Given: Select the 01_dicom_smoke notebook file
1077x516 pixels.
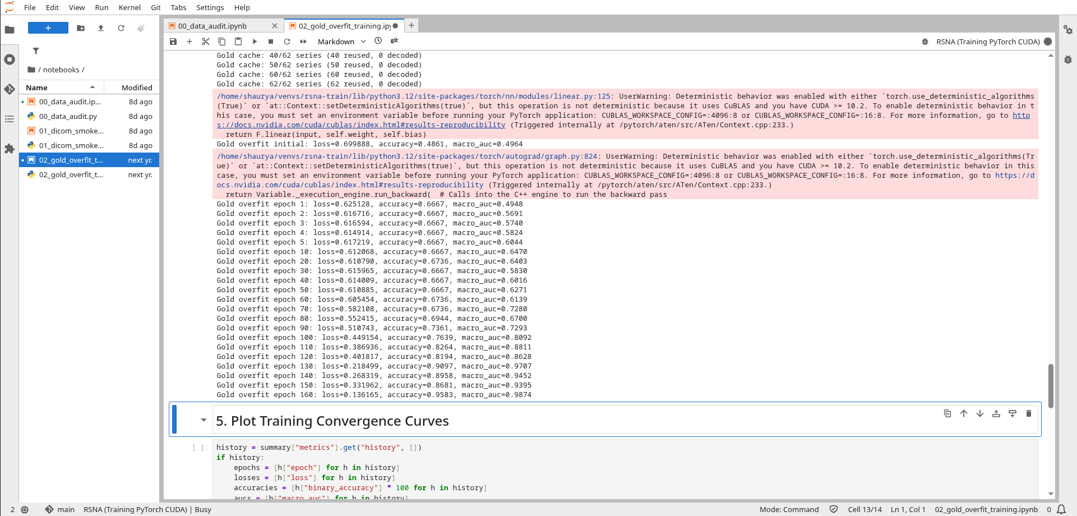Looking at the screenshot, I should click(90, 131).
